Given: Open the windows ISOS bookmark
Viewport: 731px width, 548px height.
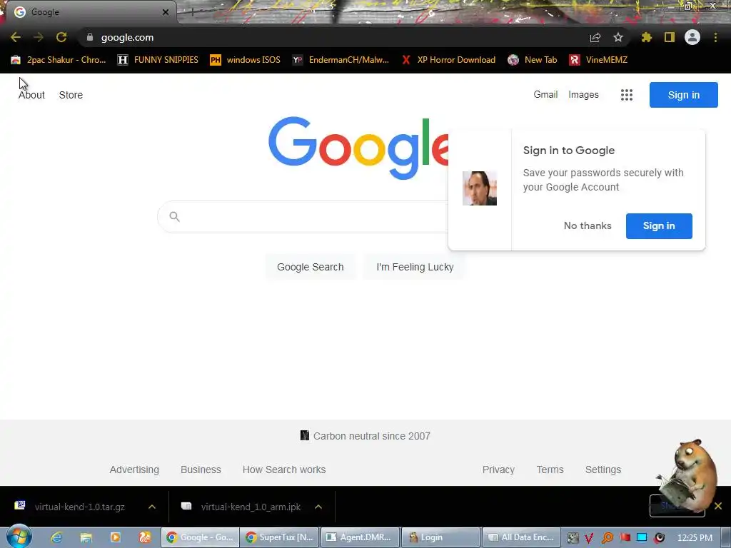Looking at the screenshot, I should point(246,60).
